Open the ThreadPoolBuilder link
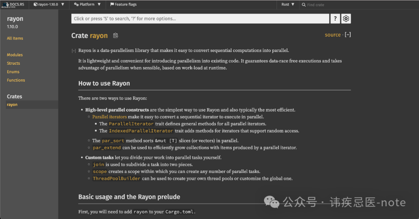Image resolution: width=419 pixels, height=219 pixels. tap(116, 178)
